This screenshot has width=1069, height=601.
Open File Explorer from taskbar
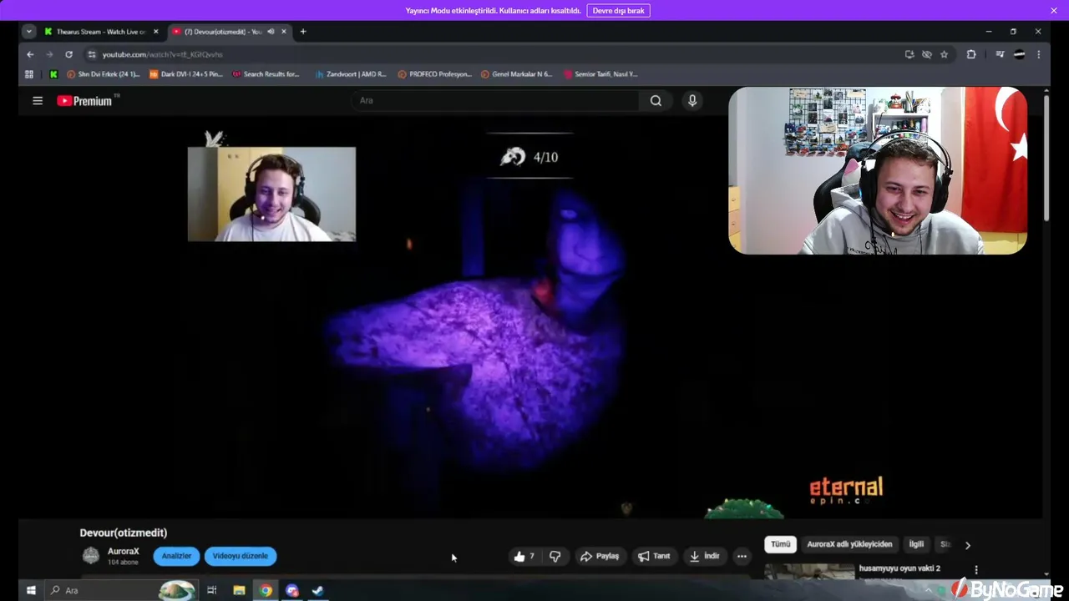coord(239,590)
